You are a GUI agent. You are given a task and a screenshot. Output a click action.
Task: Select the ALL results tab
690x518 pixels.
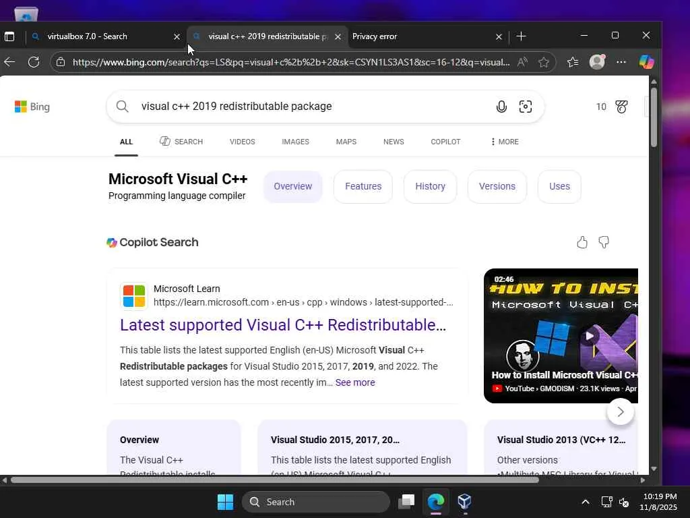pos(126,142)
